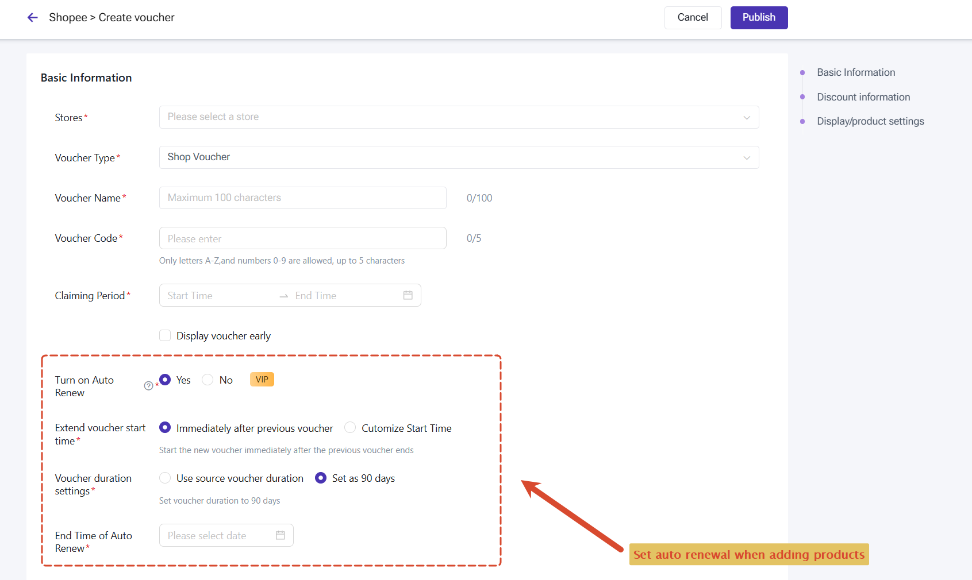Image resolution: width=972 pixels, height=580 pixels.
Task: Open End Time of Auto Renew date picker
Action: point(226,535)
